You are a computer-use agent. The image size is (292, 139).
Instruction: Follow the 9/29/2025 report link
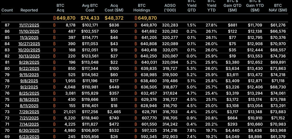pyautogui.click(x=29, y=62)
